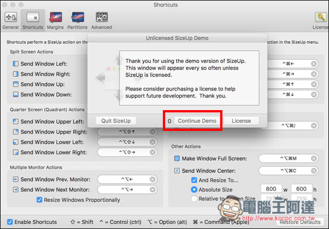329x229 pixels.
Task: Open the Partitions tab
Action: coord(77,21)
